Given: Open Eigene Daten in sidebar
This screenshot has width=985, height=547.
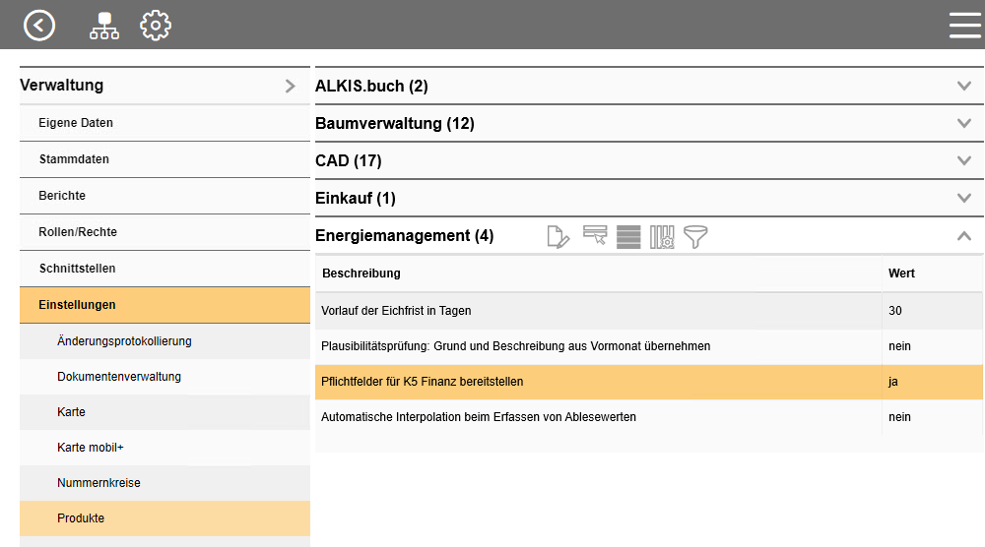Looking at the screenshot, I should (x=164, y=123).
